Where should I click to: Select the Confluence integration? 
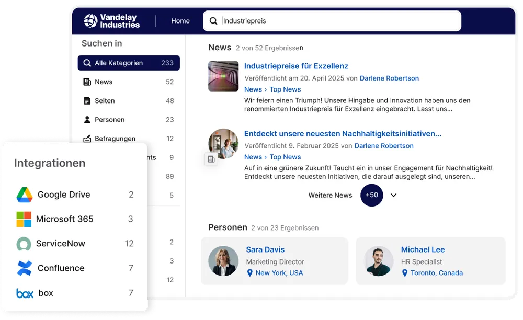[75, 268]
